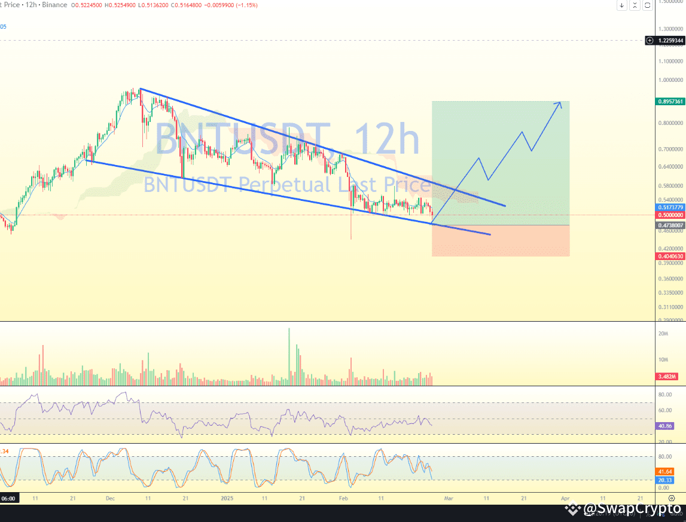Click the red price label 0.4040630

670,257
